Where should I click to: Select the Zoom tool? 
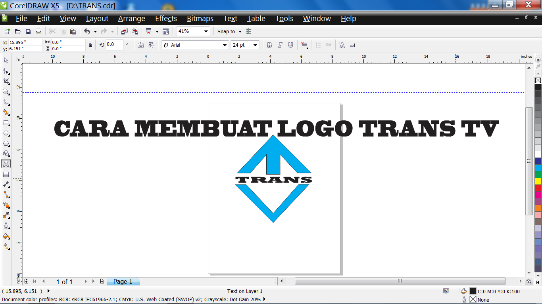pyautogui.click(x=6, y=92)
